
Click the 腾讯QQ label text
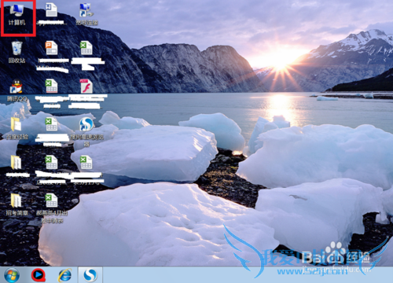click(x=17, y=99)
